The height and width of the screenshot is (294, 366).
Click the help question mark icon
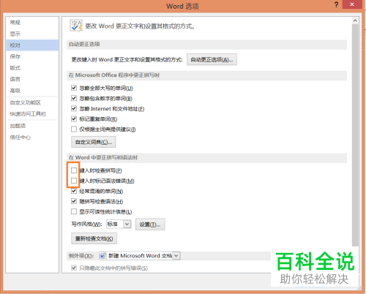click(x=336, y=4)
